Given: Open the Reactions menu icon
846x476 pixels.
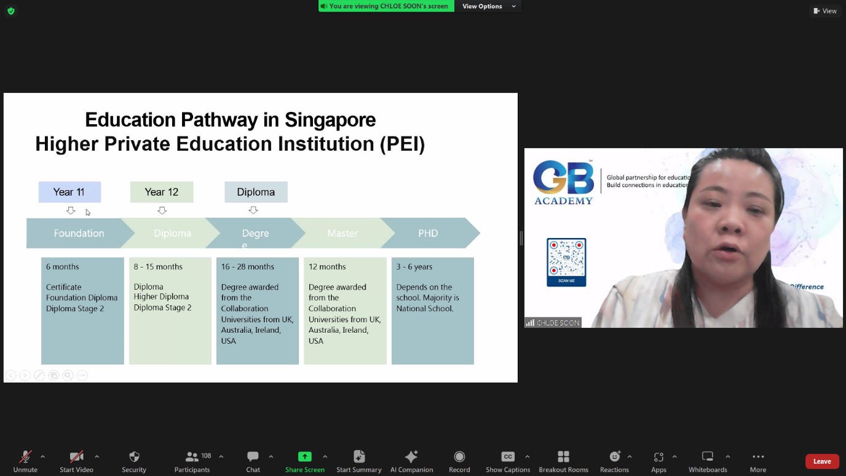Looking at the screenshot, I should tap(614, 457).
